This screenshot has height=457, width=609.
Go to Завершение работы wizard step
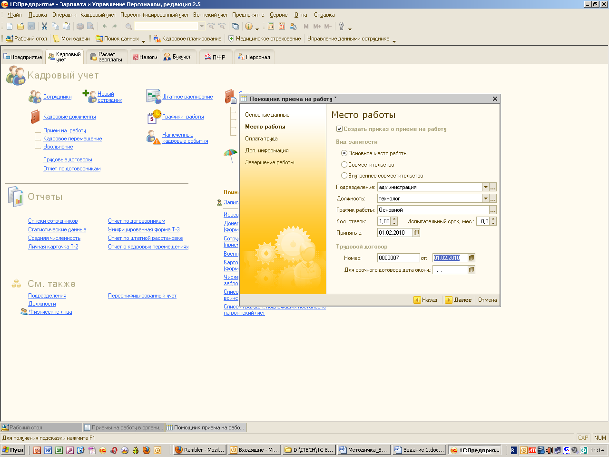pos(270,162)
